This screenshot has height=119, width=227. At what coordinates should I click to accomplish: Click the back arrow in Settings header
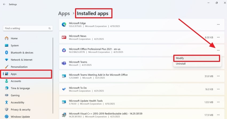pyautogui.click(x=4, y=4)
